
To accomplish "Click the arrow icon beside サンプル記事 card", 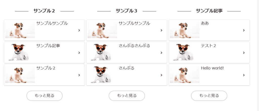I will tap(79, 53).
